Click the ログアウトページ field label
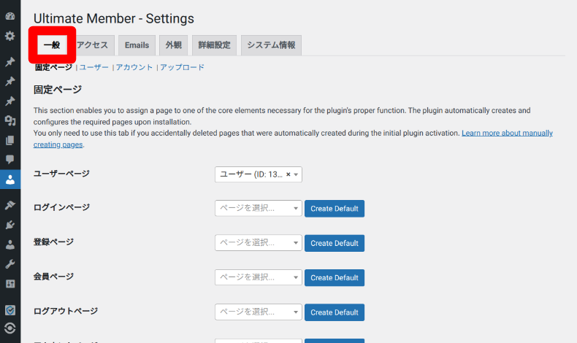The height and width of the screenshot is (343, 577). click(x=66, y=311)
